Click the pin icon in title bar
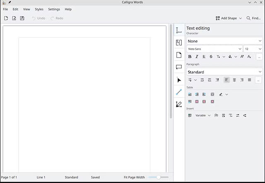The height and width of the screenshot is (183, 265). (x=10, y=2)
